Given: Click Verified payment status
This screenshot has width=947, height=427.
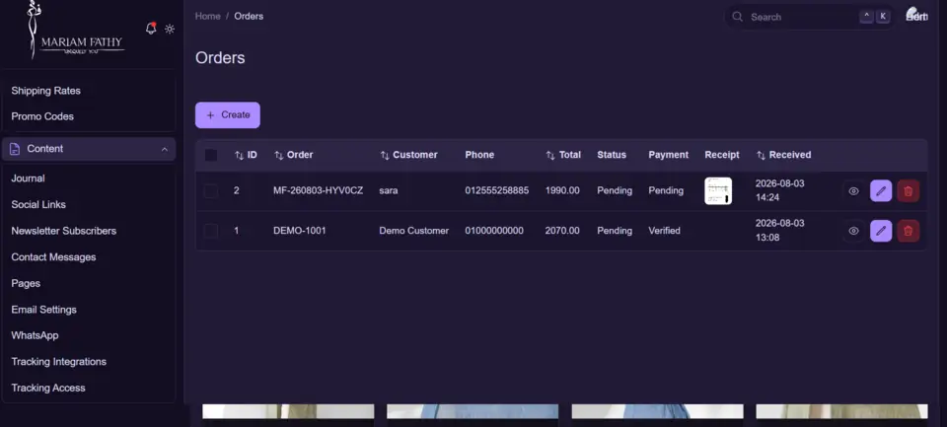Looking at the screenshot, I should (x=664, y=231).
